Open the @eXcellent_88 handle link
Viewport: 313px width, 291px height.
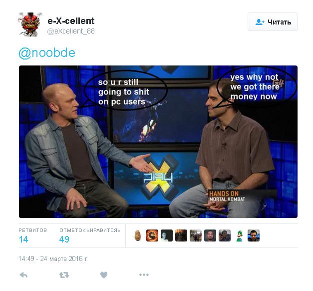pos(71,31)
